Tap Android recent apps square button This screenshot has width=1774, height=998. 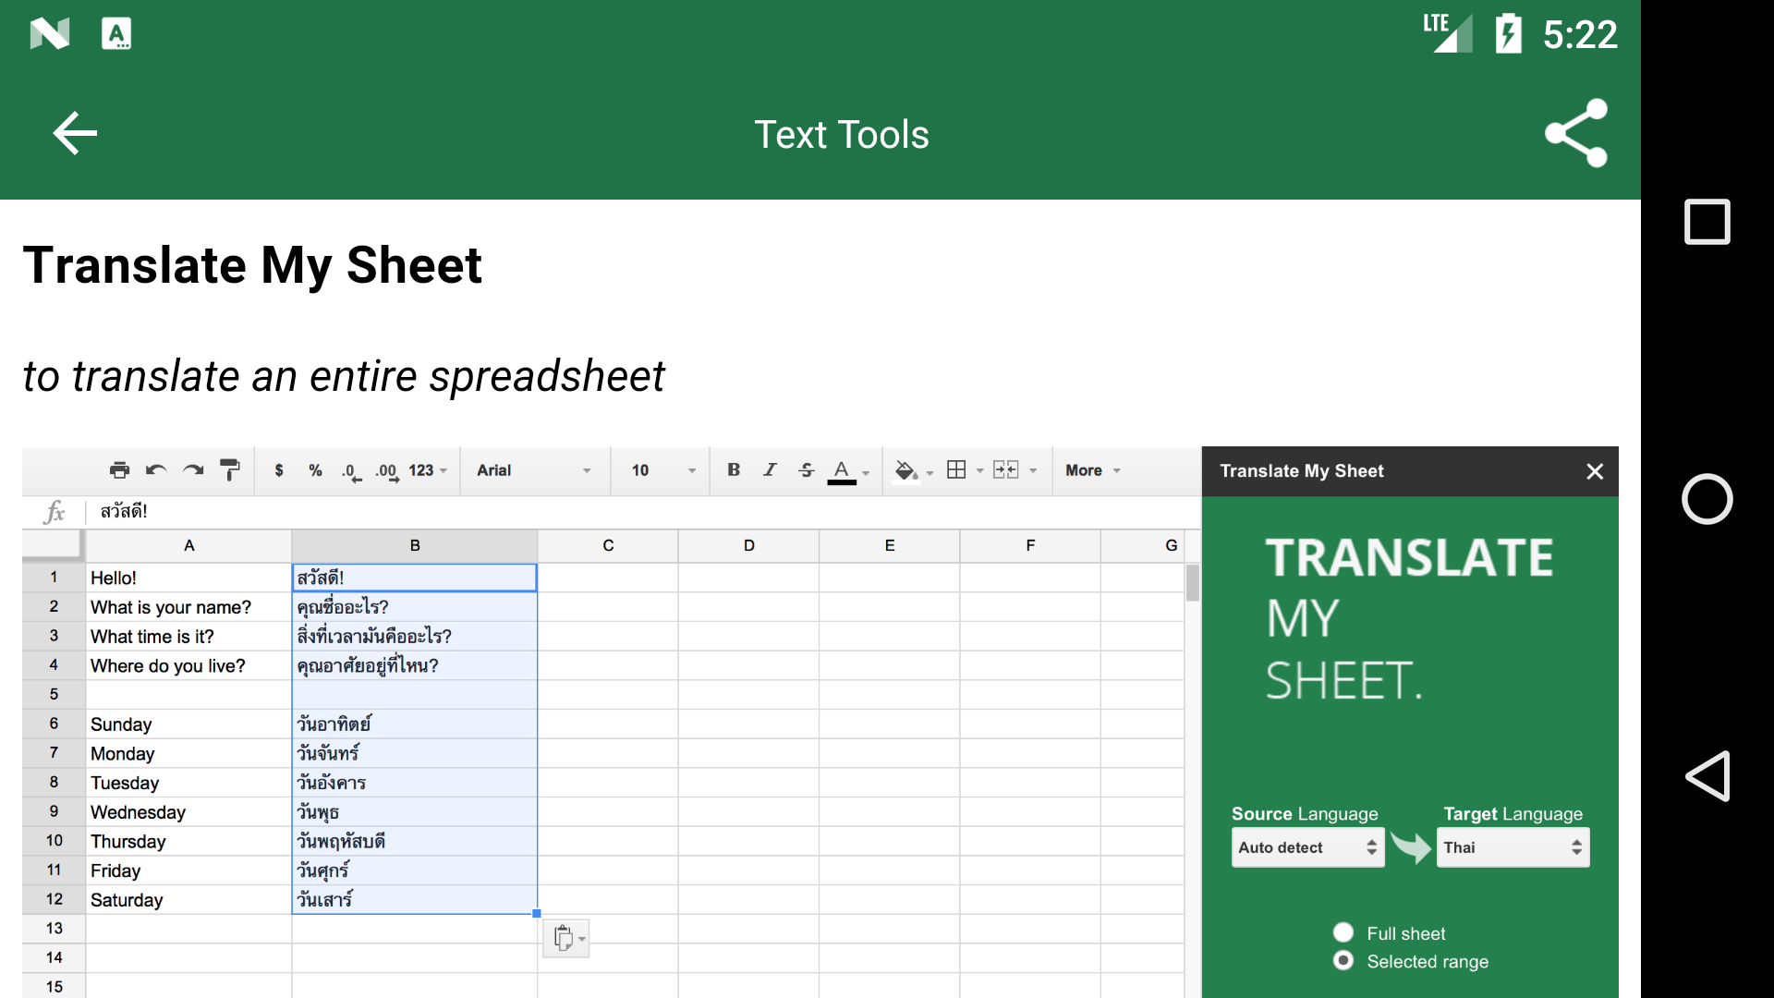click(x=1707, y=222)
